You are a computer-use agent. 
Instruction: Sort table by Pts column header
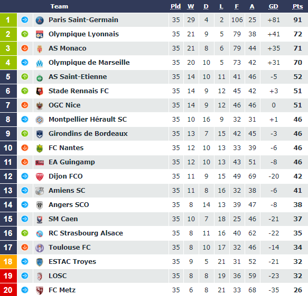click(297, 6)
